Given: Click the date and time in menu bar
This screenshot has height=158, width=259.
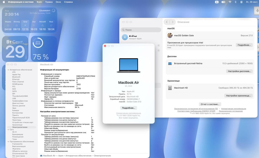Looking at the screenshot, I should pos(252,2).
